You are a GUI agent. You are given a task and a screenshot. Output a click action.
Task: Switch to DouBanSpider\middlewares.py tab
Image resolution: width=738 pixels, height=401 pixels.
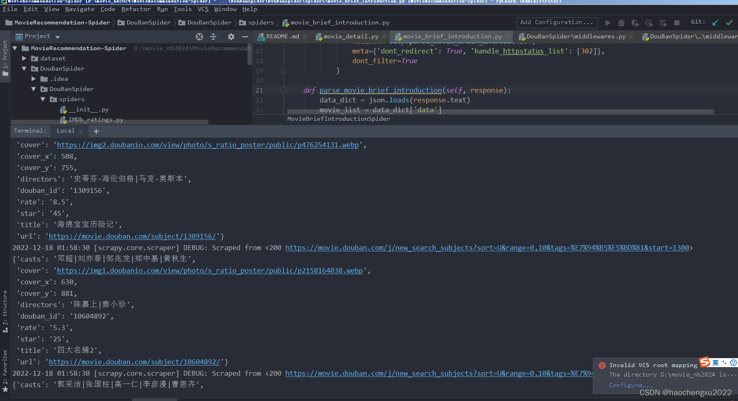[x=576, y=37]
